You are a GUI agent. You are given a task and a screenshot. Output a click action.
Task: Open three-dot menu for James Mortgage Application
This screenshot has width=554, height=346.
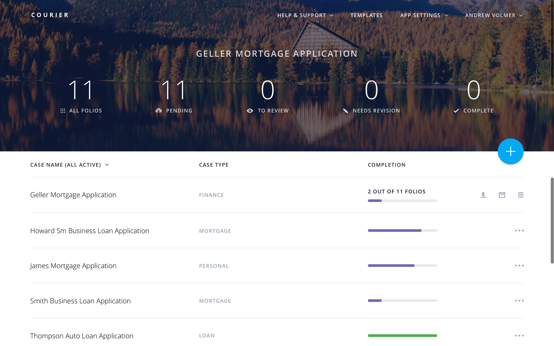[x=519, y=266]
